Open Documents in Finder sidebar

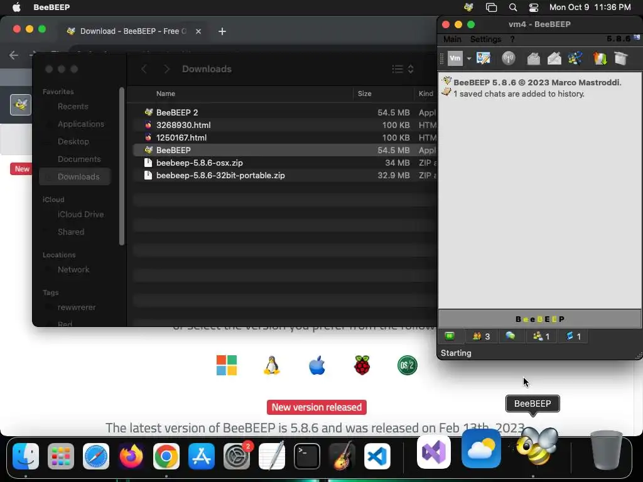coord(79,159)
